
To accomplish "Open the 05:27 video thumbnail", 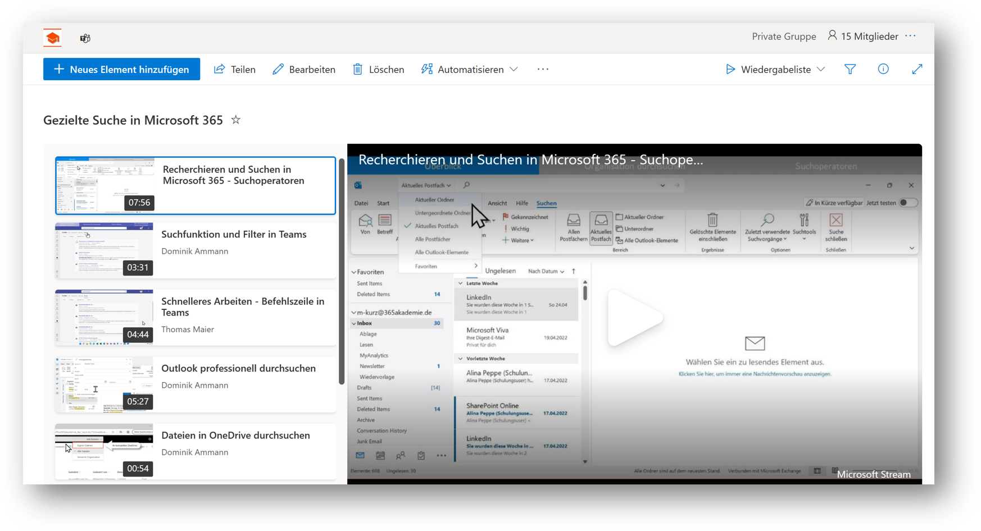I will point(104,384).
